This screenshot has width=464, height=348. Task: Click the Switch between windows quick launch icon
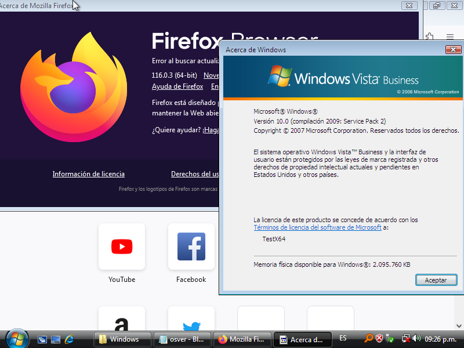coord(42,339)
